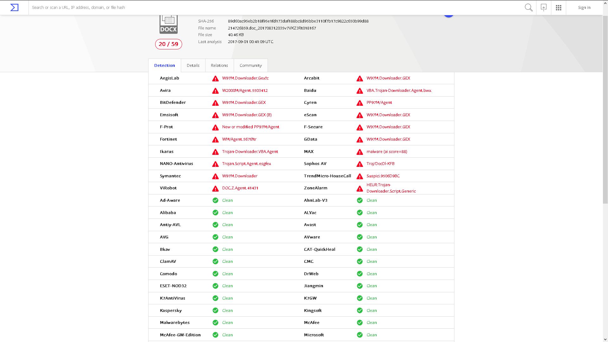Click the warning icon for Fortinet
This screenshot has width=608, height=342.
click(x=215, y=140)
